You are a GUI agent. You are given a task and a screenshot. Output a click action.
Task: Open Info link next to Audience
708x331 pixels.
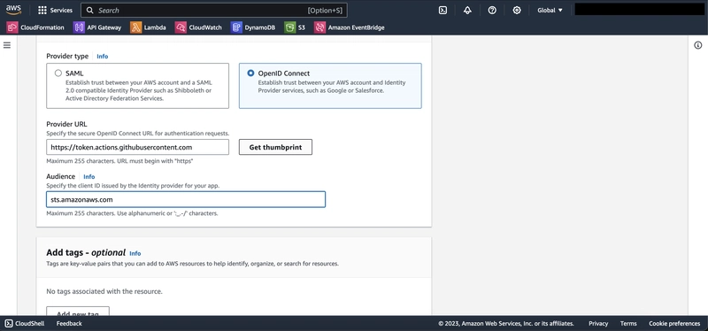pos(89,177)
